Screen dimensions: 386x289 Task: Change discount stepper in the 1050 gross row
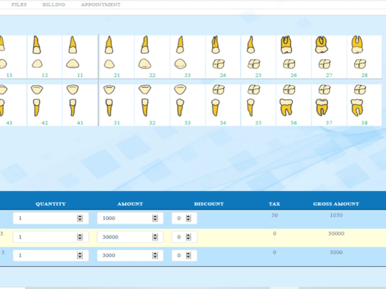coord(188,218)
